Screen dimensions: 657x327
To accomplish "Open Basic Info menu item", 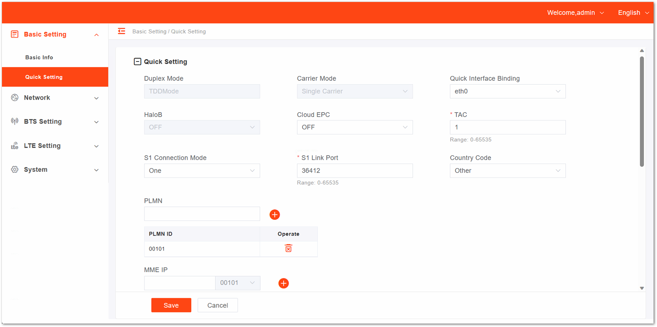I will coord(55,57).
